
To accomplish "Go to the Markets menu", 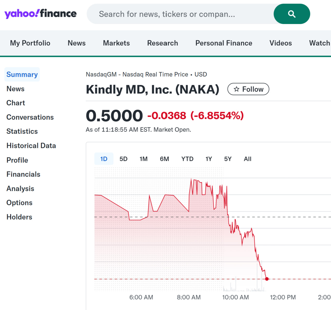I will coord(116,43).
